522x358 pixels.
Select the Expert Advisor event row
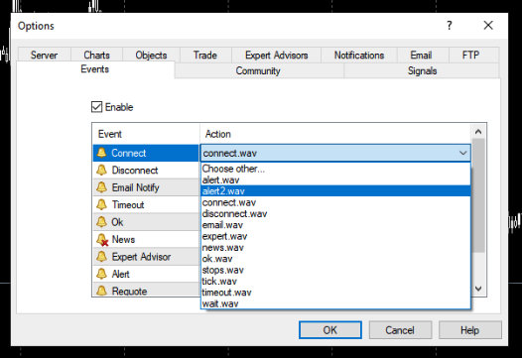coord(146,257)
